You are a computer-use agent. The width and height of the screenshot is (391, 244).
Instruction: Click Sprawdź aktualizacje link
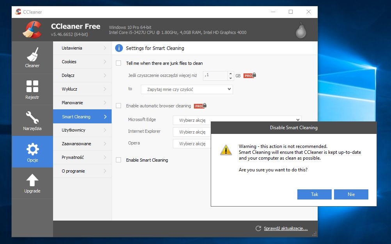pyautogui.click(x=286, y=228)
